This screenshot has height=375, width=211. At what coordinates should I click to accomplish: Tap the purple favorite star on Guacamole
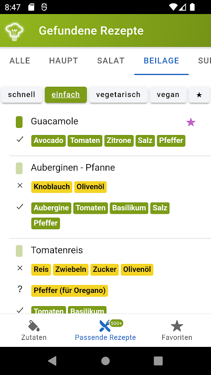click(191, 122)
